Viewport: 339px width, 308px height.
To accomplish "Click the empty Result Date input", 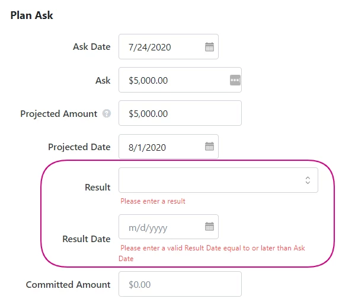I will click(x=168, y=227).
